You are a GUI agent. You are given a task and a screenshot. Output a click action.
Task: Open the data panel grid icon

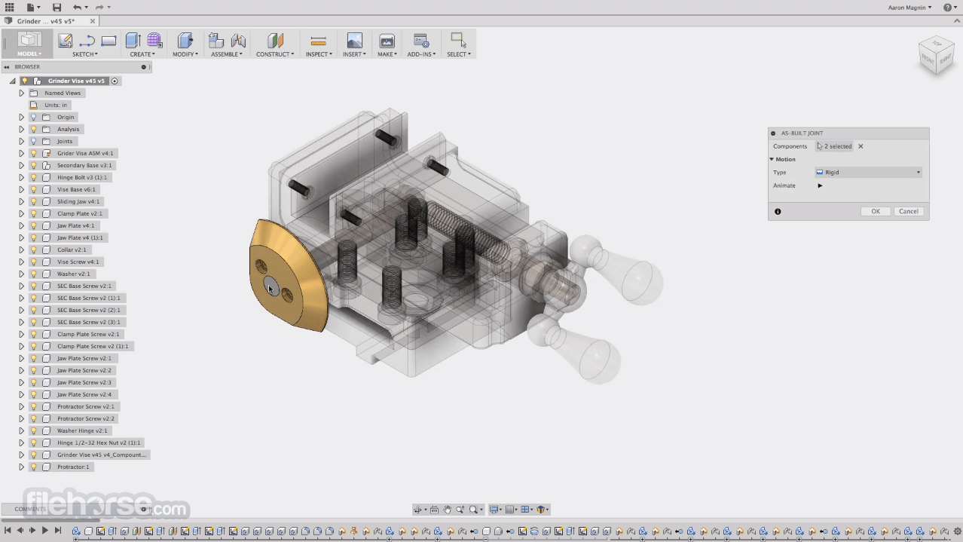[x=9, y=7]
